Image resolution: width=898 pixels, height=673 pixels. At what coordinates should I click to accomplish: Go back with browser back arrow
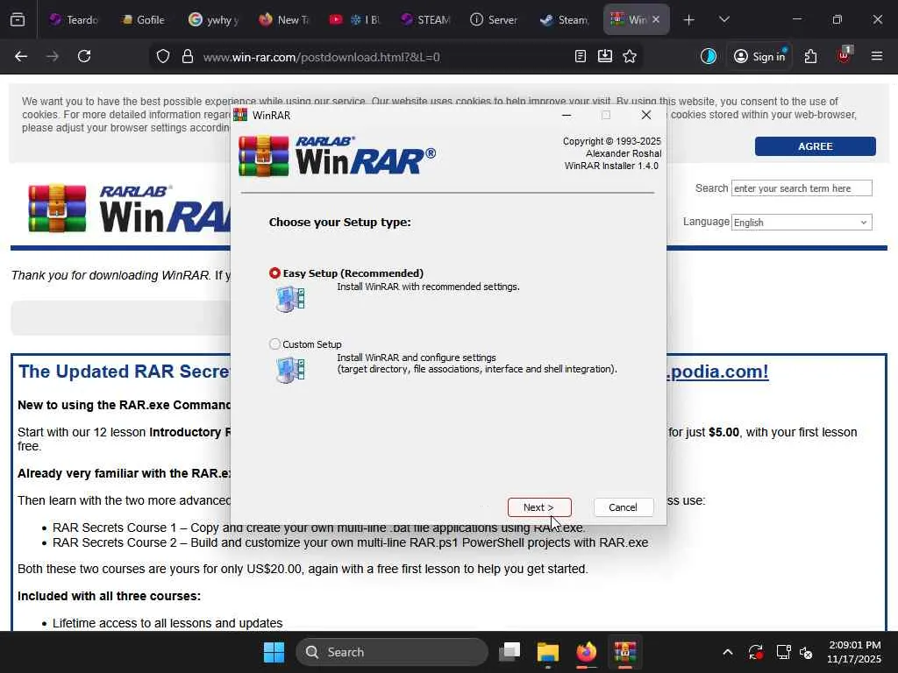pyautogui.click(x=21, y=57)
